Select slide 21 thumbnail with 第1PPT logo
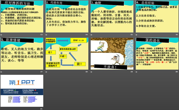Image resolution: width=179 pixels, height=110 pixels. click(22, 91)
